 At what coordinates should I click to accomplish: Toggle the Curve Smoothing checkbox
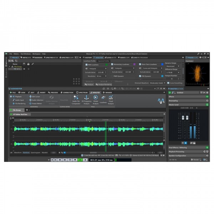tap(168, 83)
